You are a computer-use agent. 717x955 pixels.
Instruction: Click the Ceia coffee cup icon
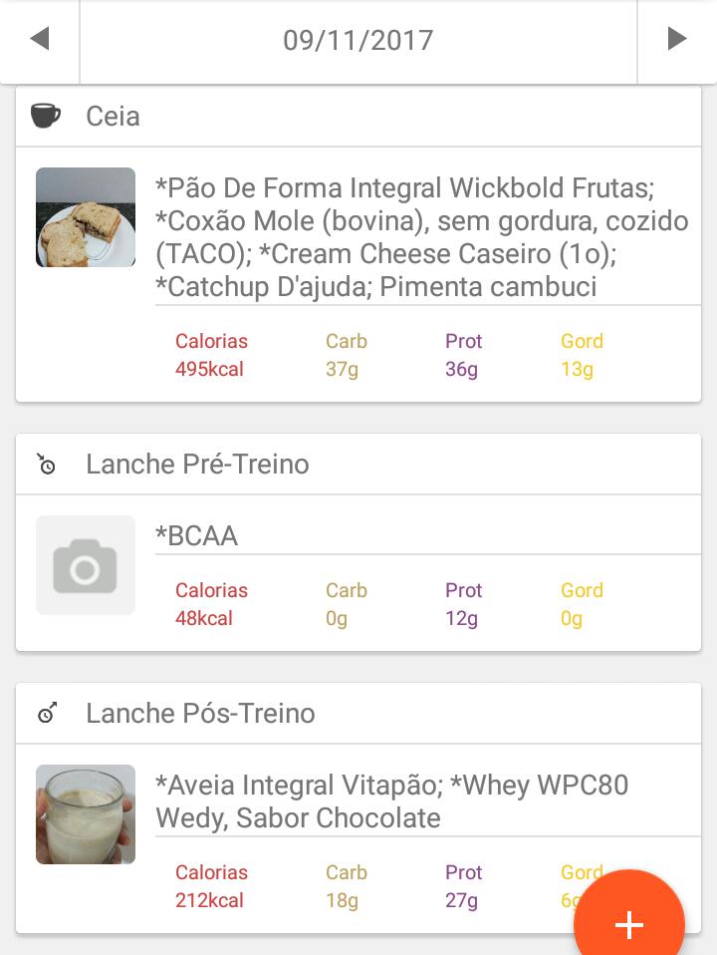pyautogui.click(x=46, y=116)
